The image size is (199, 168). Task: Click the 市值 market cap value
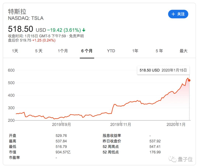point(63,152)
